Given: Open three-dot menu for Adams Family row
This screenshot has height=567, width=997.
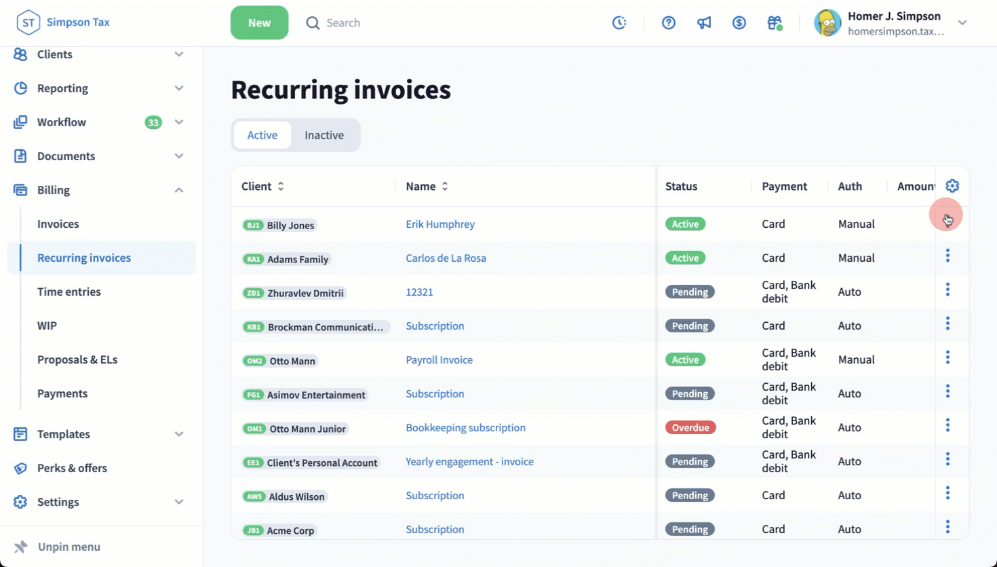Looking at the screenshot, I should (947, 256).
